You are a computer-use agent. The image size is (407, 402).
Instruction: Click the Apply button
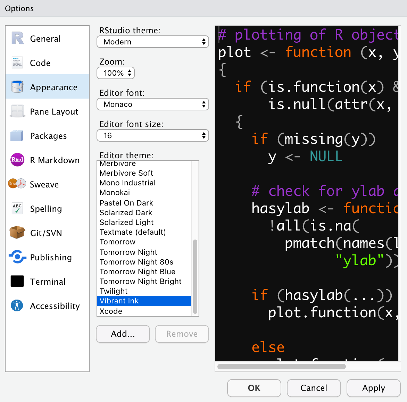[x=374, y=388]
